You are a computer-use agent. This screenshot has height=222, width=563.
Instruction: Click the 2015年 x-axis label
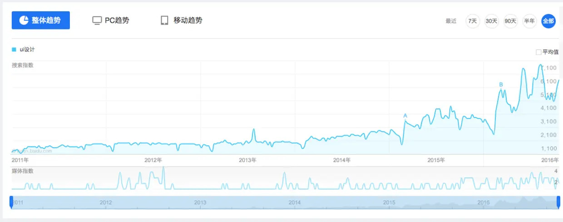[x=436, y=160]
